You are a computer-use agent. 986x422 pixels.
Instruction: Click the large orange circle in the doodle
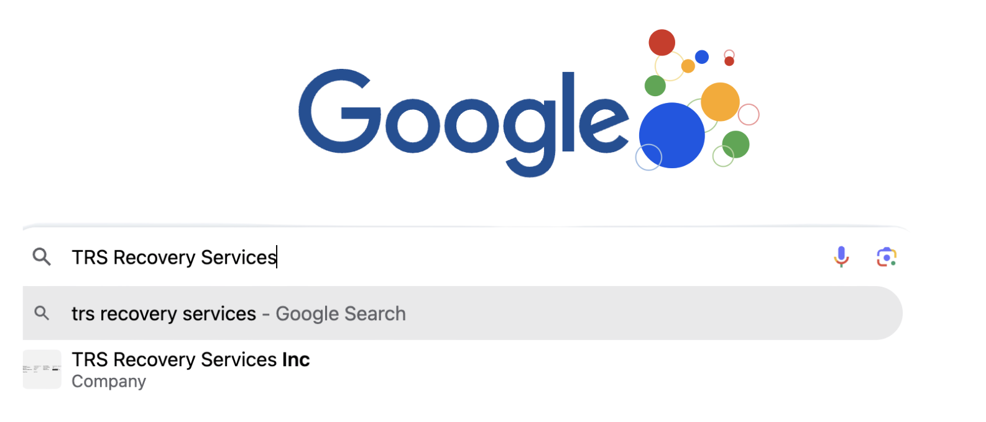[720, 102]
